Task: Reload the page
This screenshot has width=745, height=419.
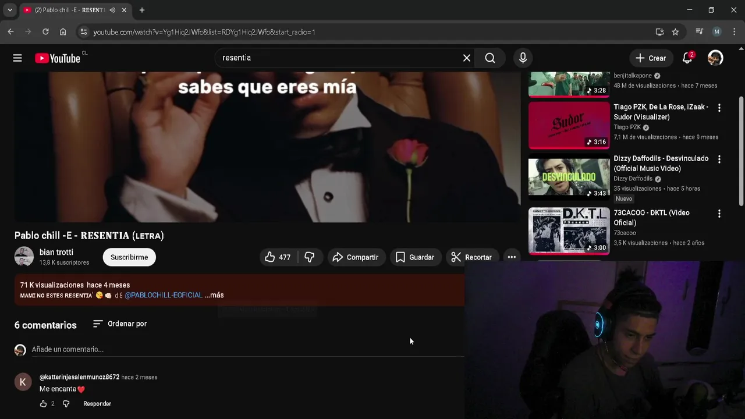Action: (45, 32)
